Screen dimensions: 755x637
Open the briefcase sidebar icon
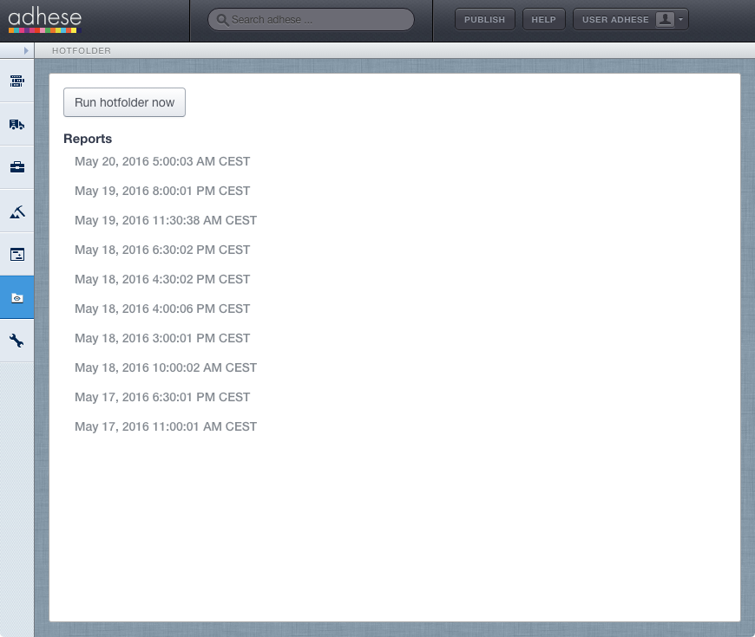16,167
